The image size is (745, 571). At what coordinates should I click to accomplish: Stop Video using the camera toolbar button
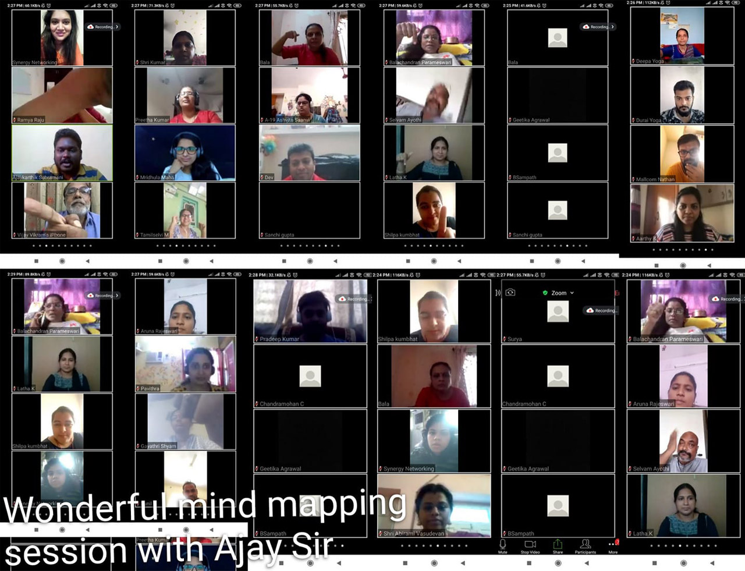(x=530, y=545)
